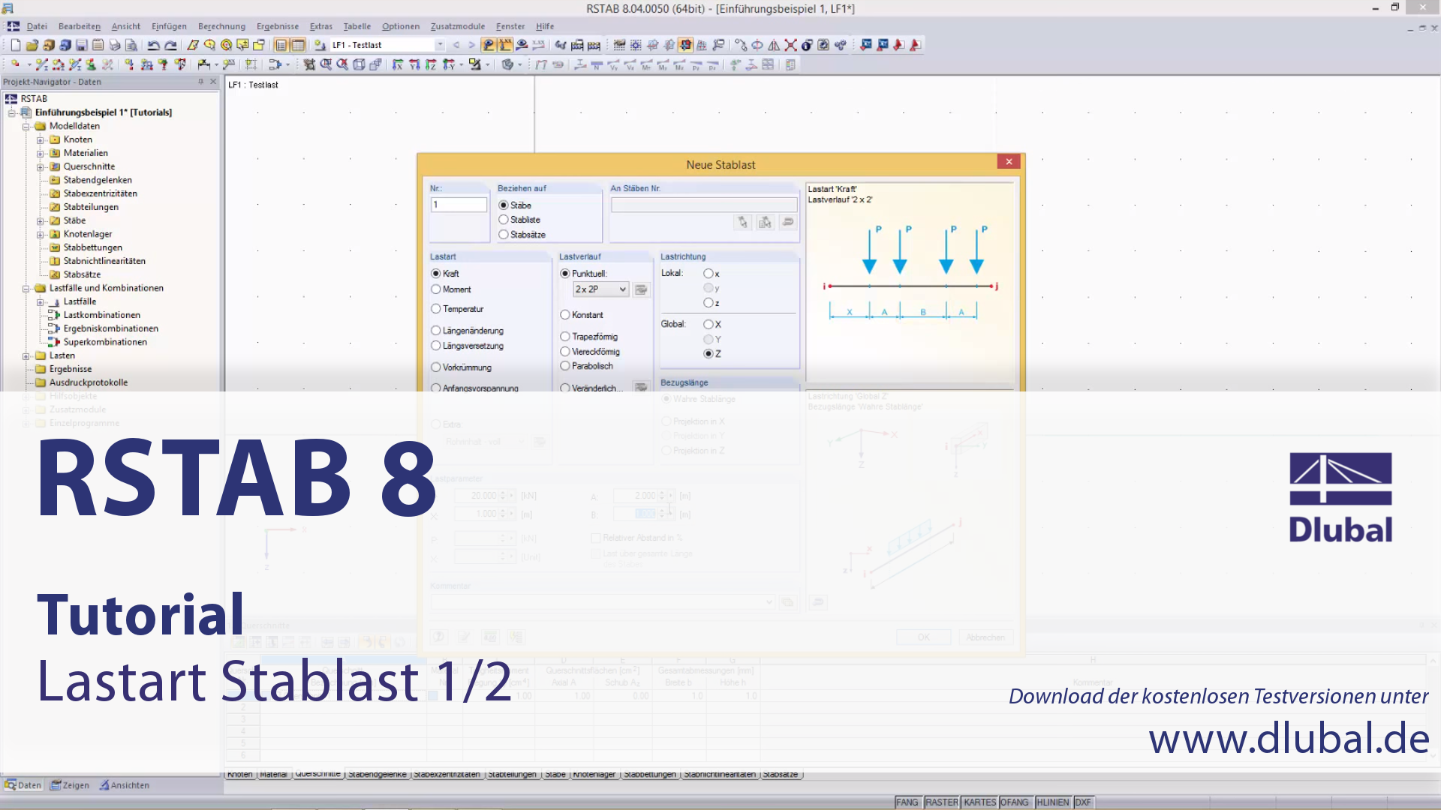
Task: Expand the Stäbe tree node
Action: pos(41,221)
